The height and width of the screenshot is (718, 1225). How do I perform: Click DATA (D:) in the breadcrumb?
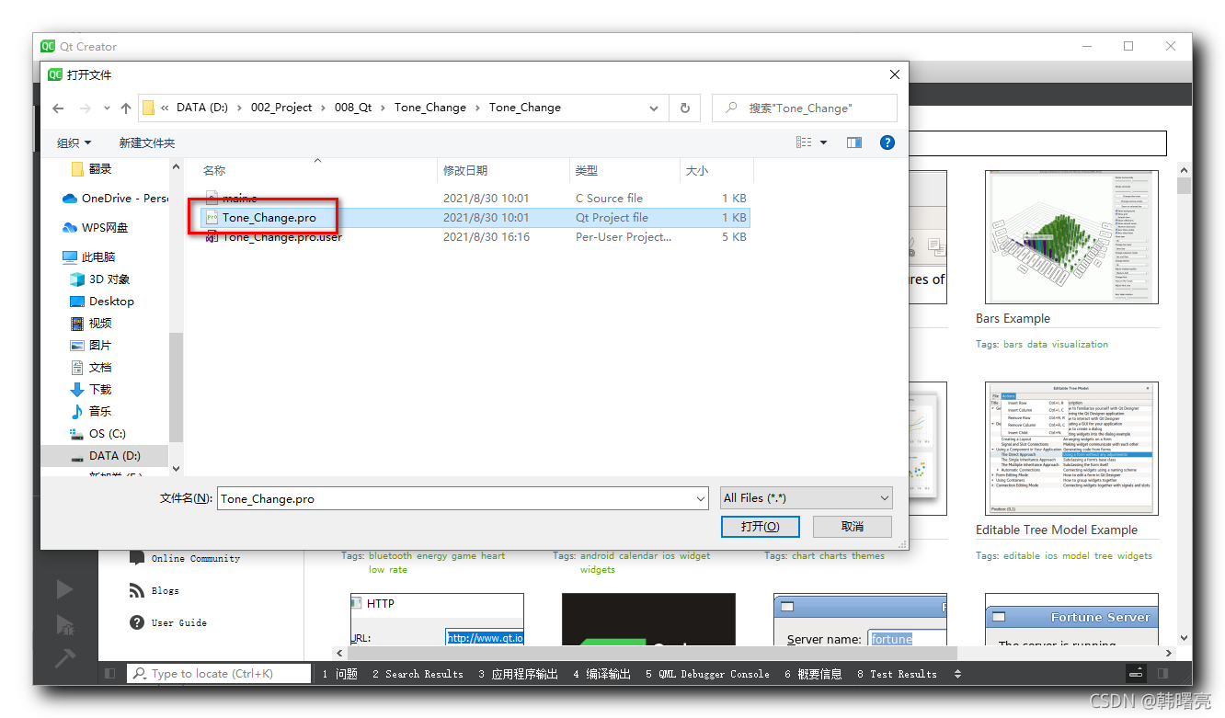click(201, 108)
